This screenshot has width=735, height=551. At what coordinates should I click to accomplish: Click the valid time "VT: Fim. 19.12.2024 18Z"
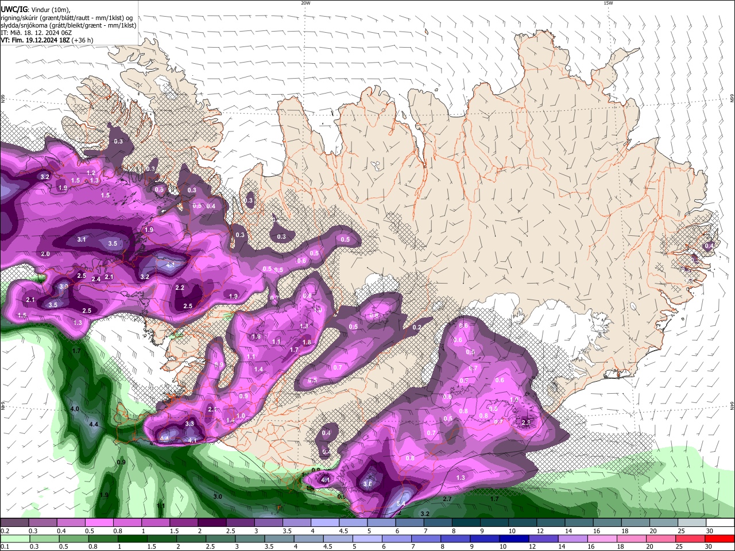pyautogui.click(x=35, y=40)
